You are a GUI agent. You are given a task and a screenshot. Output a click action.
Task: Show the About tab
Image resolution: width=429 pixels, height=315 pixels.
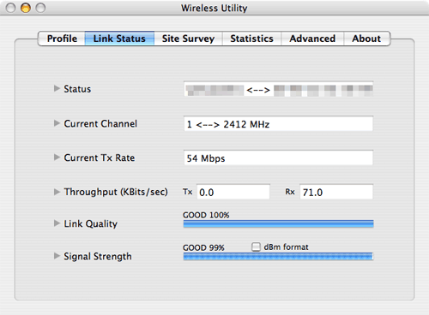pos(367,39)
